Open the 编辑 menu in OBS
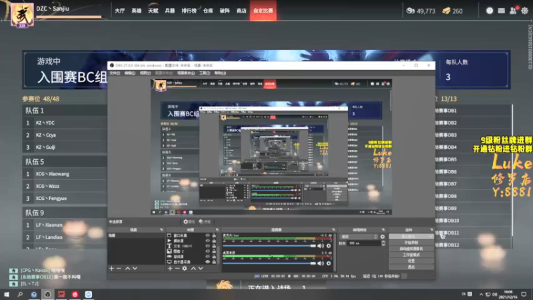Image resolution: width=533 pixels, height=300 pixels. pos(129,73)
